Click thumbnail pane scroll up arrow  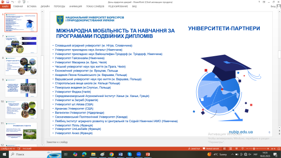[x=42, y=11]
